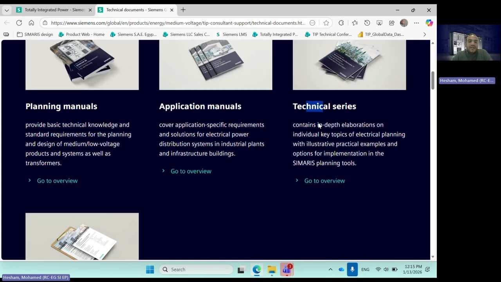Open Microsoft Teams from the taskbar
The height and width of the screenshot is (282, 501).
pos(287,269)
